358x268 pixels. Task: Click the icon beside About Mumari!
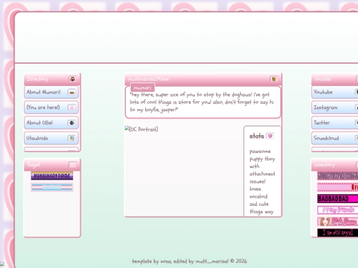tap(72, 92)
